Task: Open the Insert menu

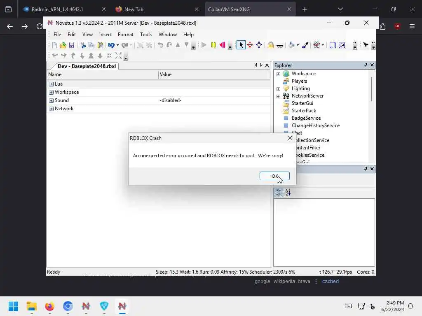Action: 105,35
